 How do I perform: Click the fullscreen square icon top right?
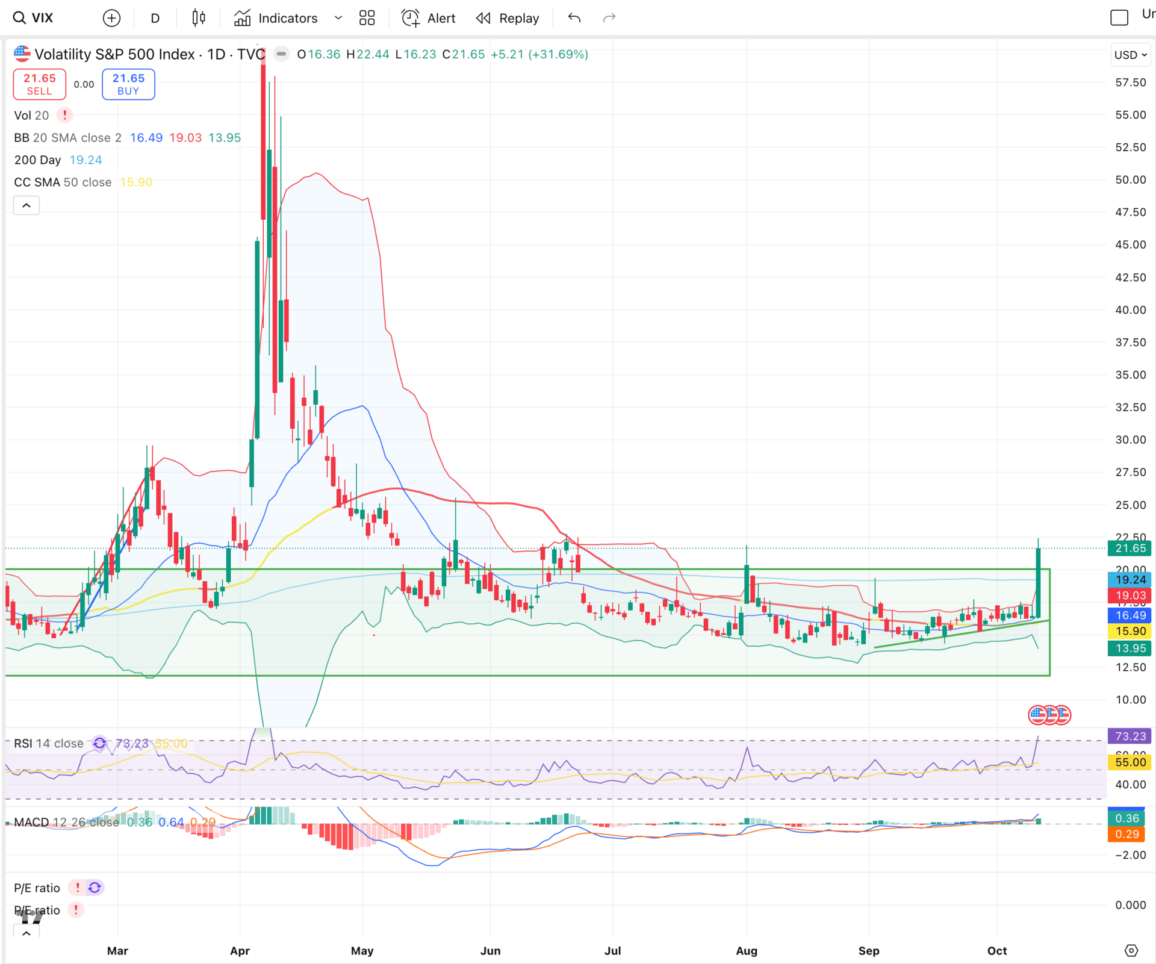click(1119, 18)
